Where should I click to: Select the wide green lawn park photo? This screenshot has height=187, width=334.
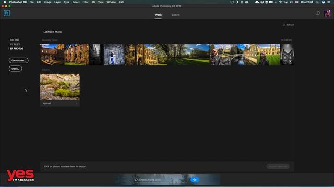click(188, 55)
